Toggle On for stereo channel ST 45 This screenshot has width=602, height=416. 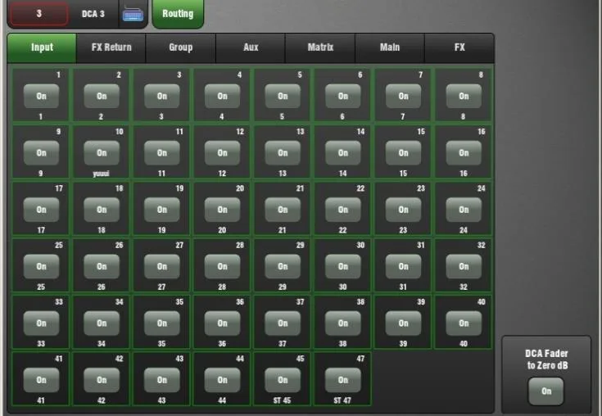(x=283, y=380)
